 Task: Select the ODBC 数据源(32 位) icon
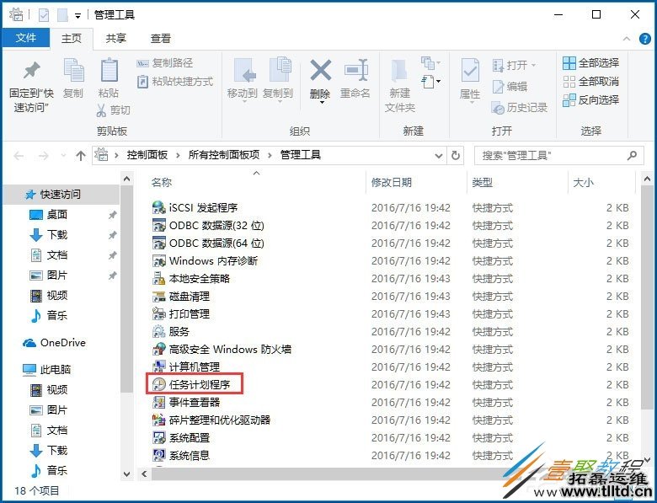(x=159, y=225)
